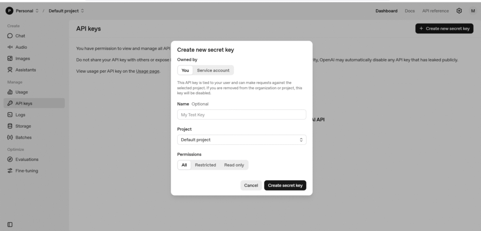Expand Default project switcher in header
Screen dimensions: 481x231
pos(66,11)
